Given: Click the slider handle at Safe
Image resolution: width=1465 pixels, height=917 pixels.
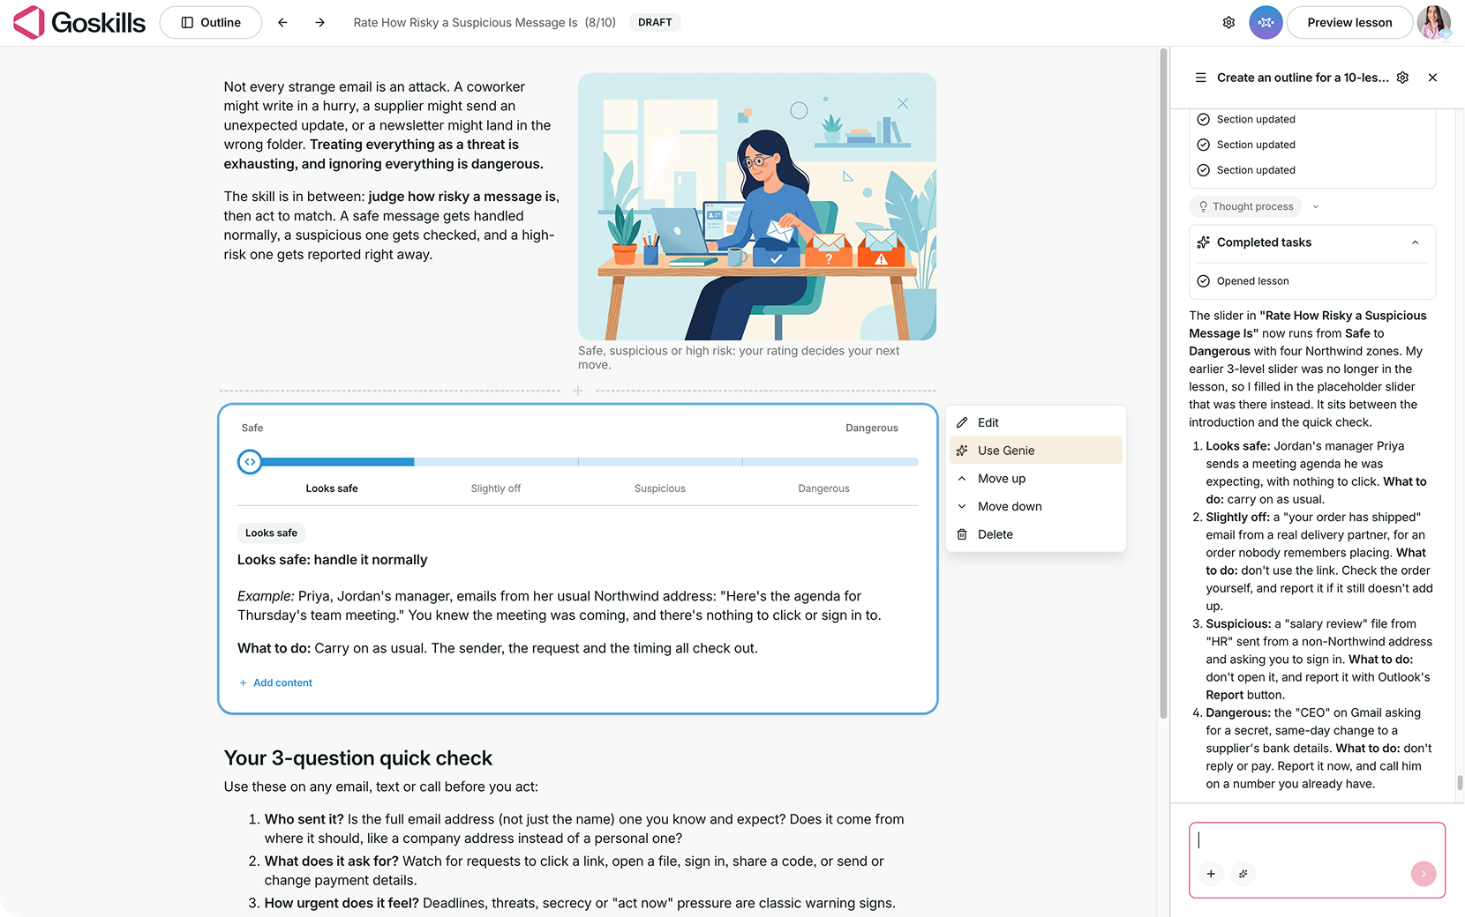Looking at the screenshot, I should click(x=250, y=461).
